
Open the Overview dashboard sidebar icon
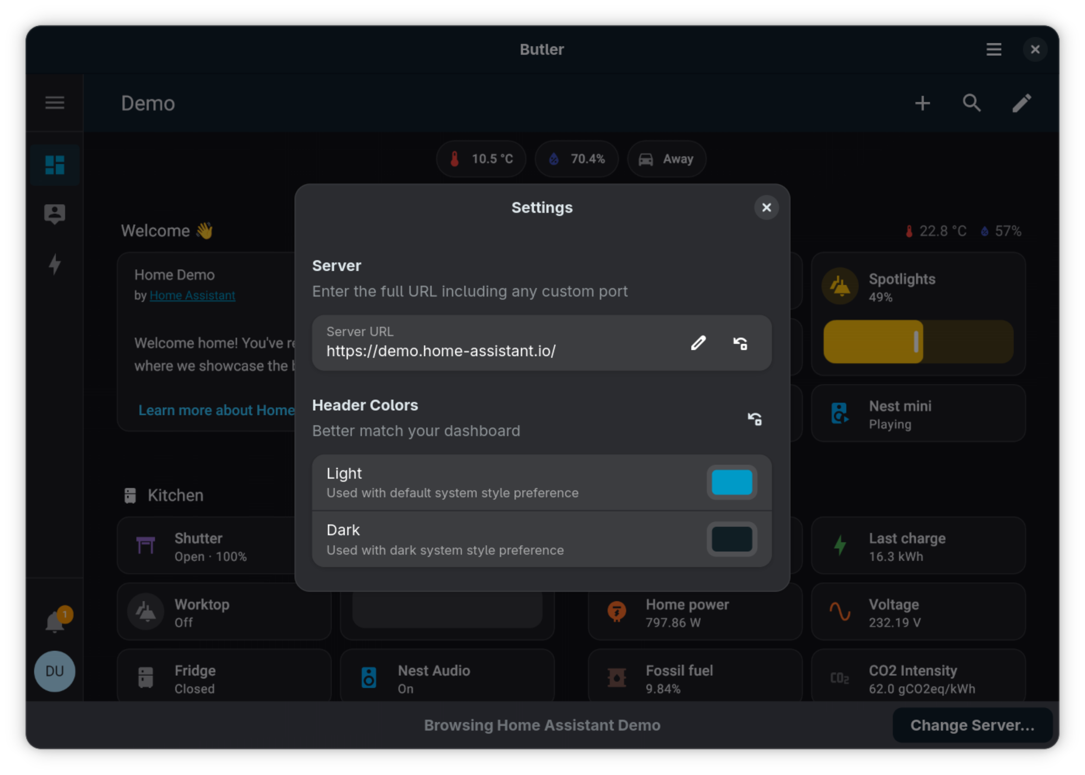pos(55,165)
